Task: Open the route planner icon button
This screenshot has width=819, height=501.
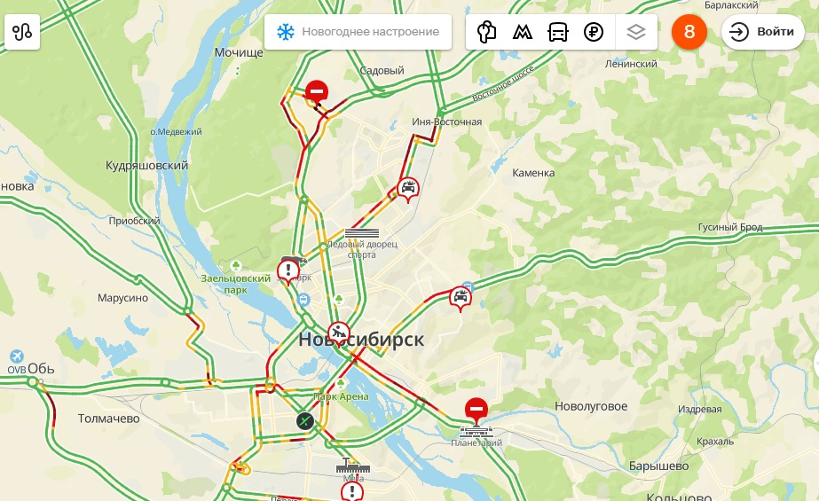Action: [22, 32]
